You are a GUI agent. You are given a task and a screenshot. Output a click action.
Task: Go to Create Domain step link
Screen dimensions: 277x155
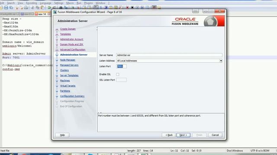68,29
